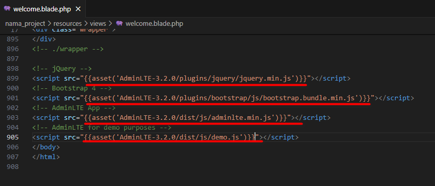Click the closing html tag

pos(46,157)
